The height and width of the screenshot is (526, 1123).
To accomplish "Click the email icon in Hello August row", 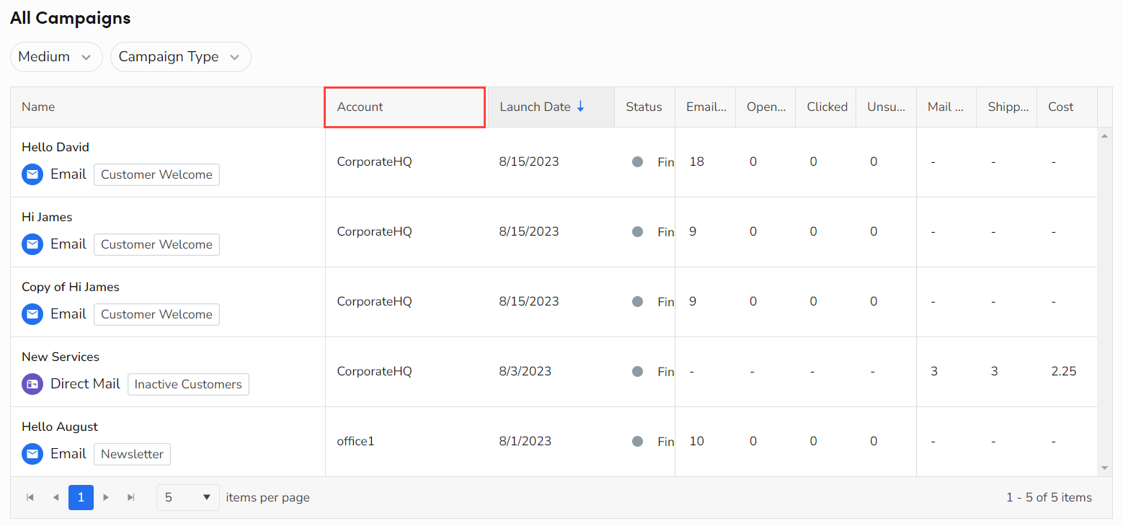I will click(x=32, y=454).
